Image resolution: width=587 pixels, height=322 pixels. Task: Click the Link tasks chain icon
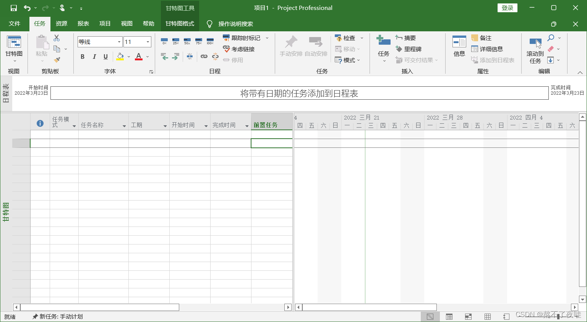pyautogui.click(x=204, y=57)
